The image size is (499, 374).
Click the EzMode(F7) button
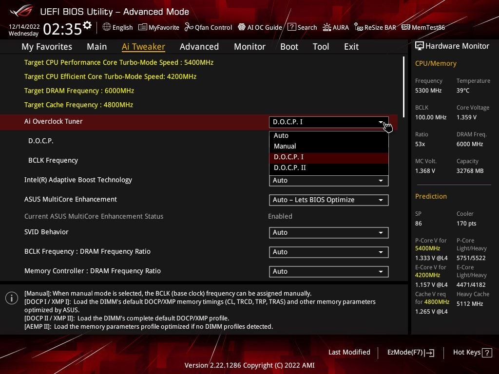[410, 352]
